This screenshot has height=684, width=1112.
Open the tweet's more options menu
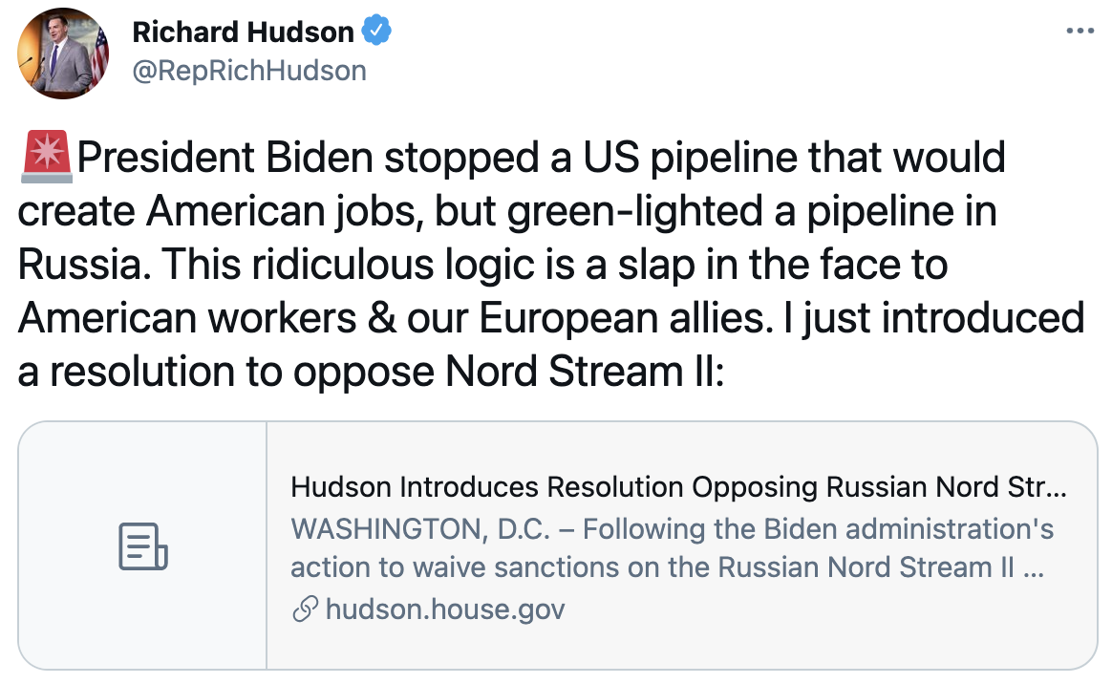pyautogui.click(x=1080, y=32)
